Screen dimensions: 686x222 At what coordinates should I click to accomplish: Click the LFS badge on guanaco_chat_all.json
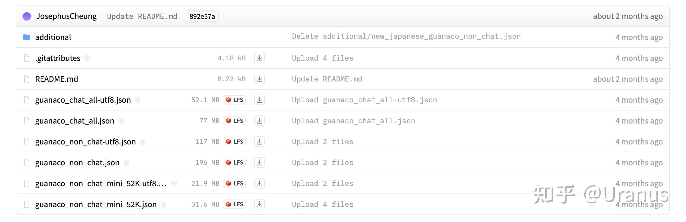pos(234,121)
